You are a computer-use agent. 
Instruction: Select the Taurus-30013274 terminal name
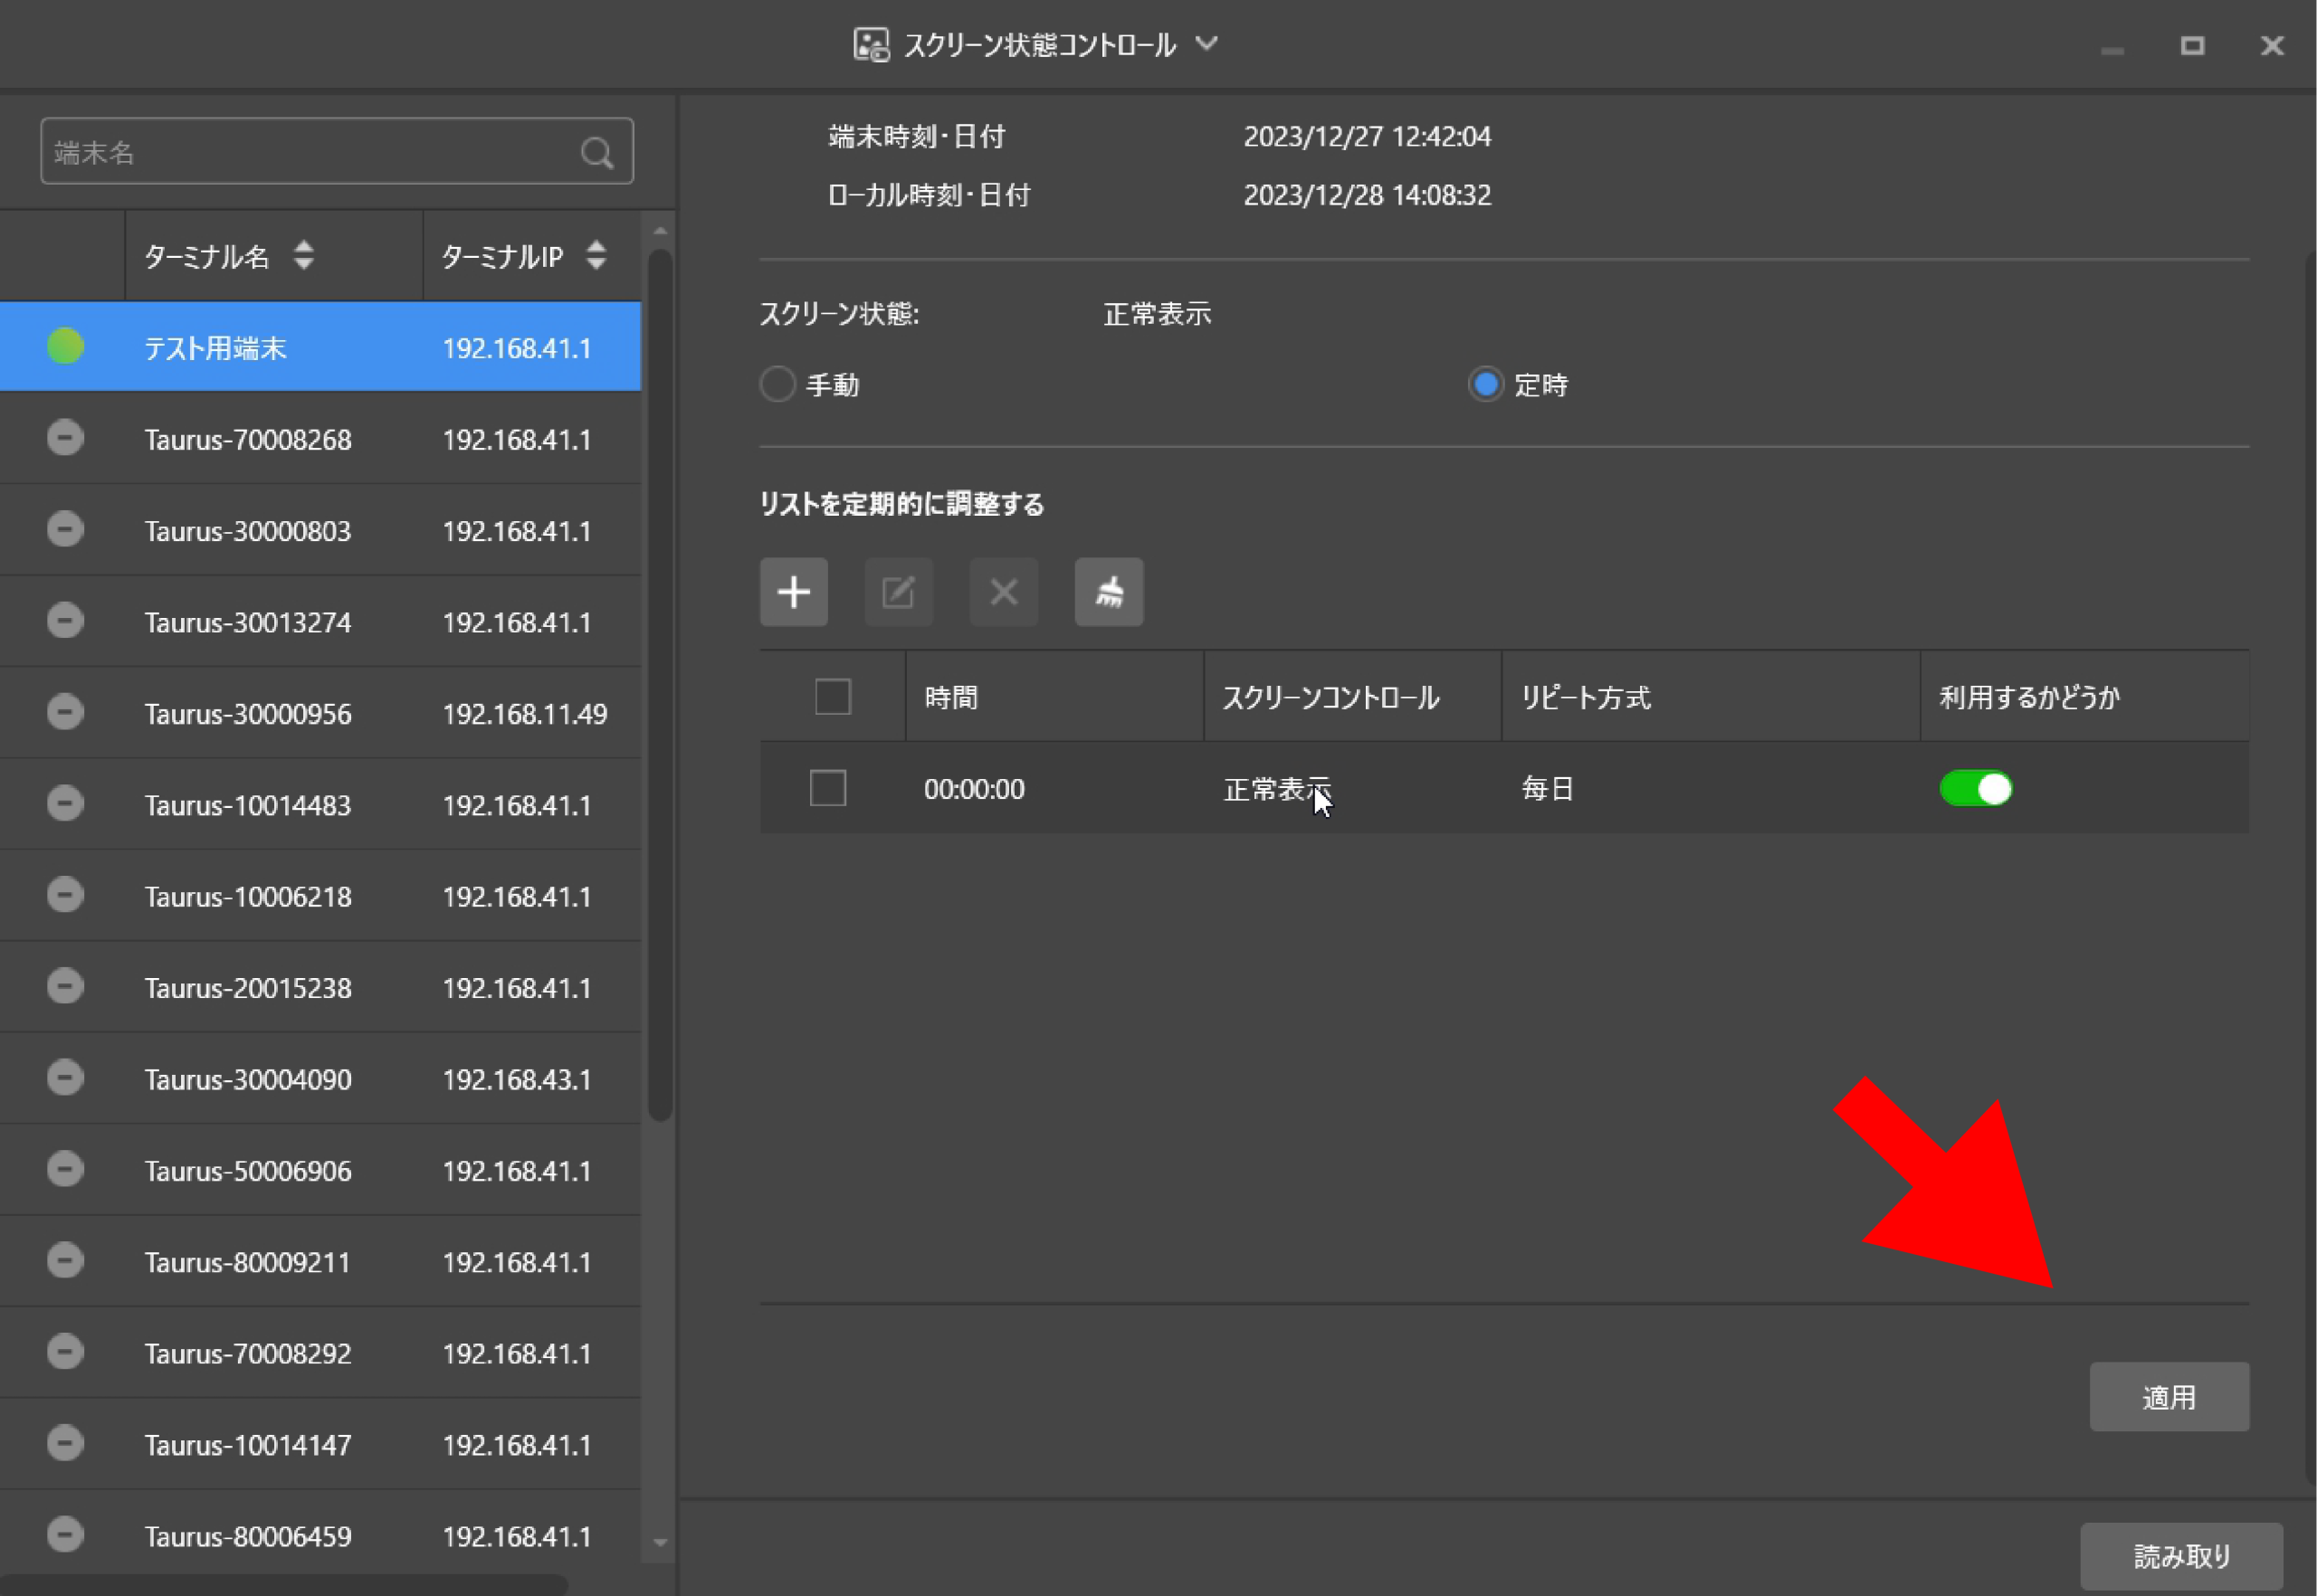pyautogui.click(x=247, y=622)
